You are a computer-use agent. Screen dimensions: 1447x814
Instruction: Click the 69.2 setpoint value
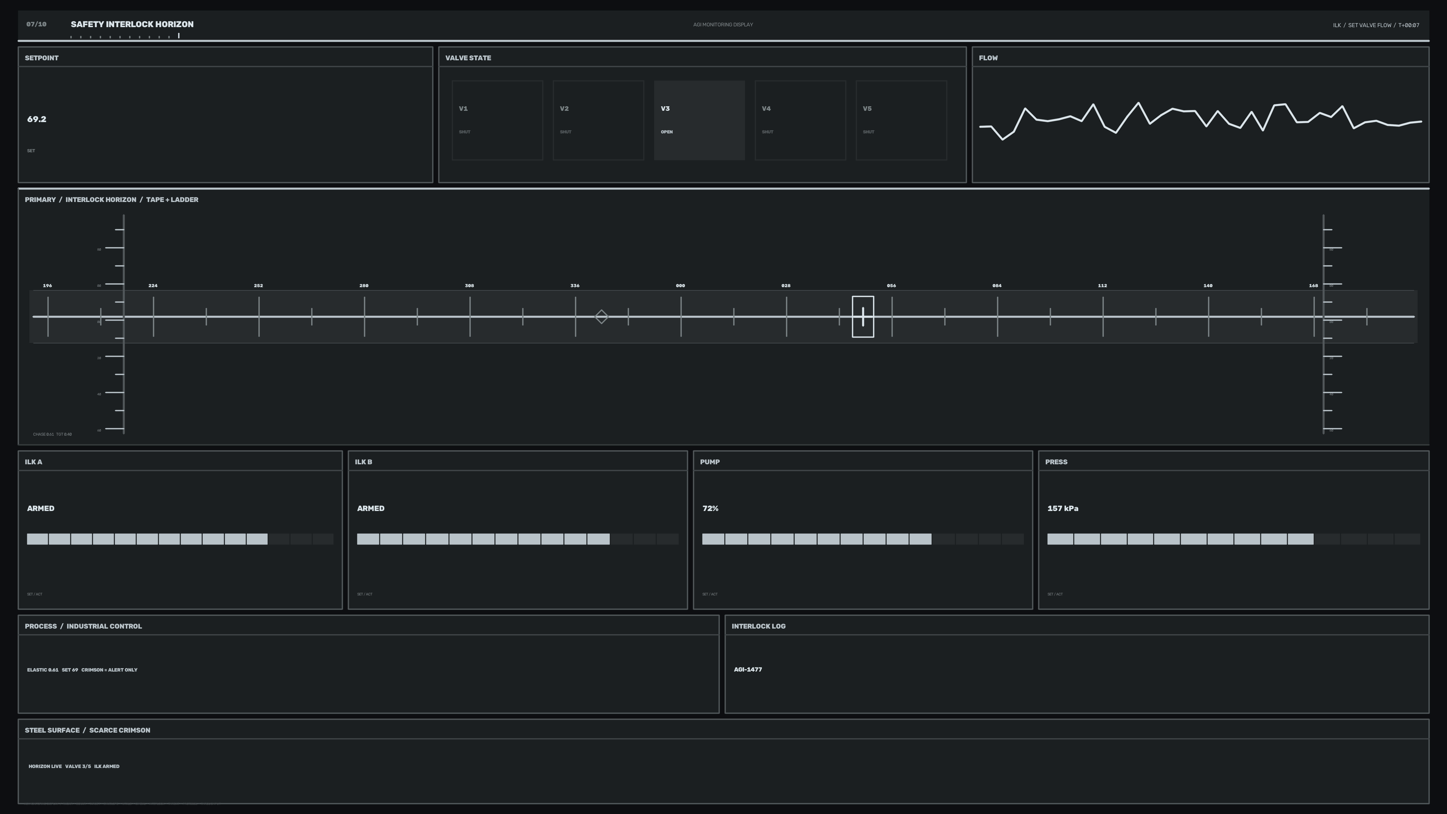click(x=37, y=119)
